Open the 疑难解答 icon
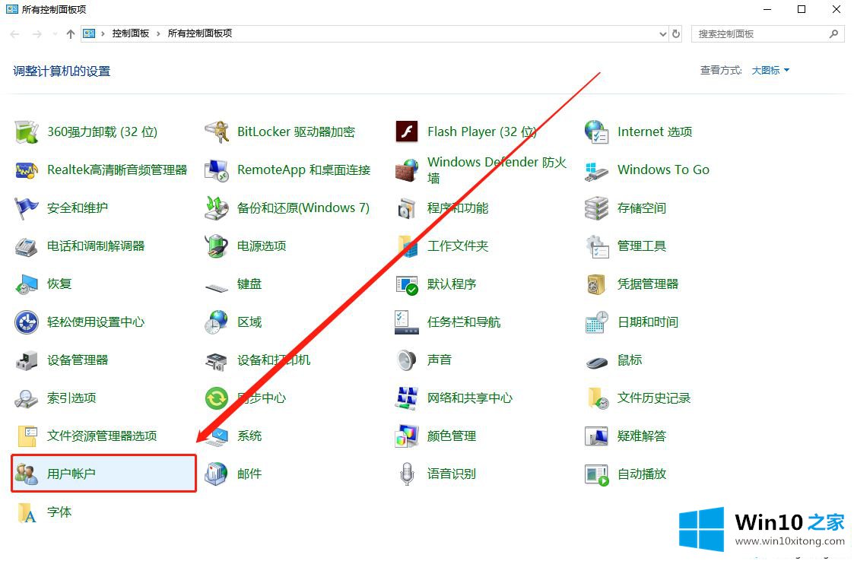The image size is (854, 561). (596, 436)
